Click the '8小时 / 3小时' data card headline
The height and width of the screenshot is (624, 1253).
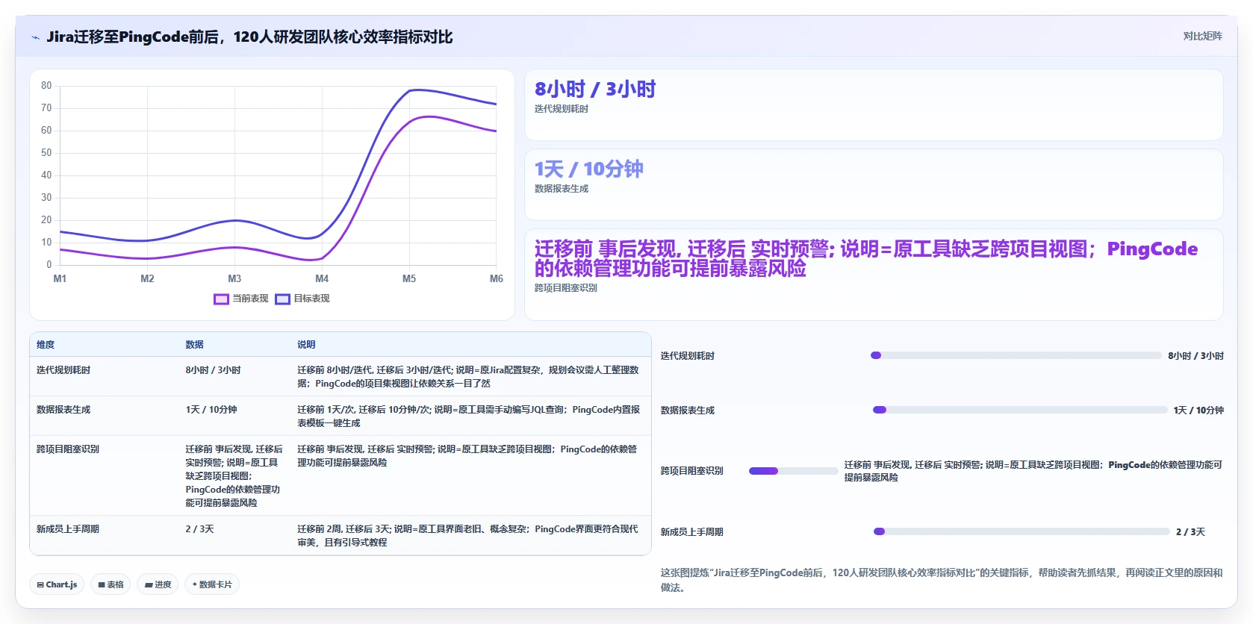(595, 90)
